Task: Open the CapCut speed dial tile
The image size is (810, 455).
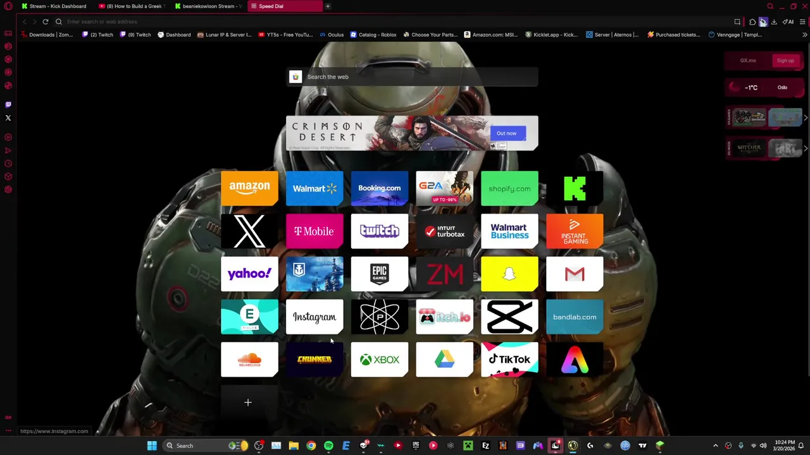Action: pos(509,317)
